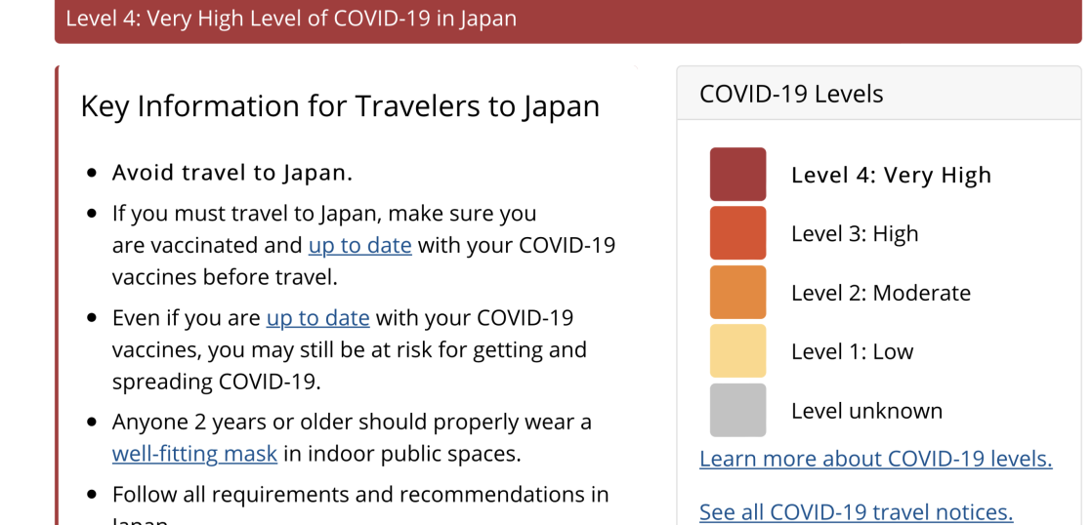Screen dimensions: 1092x525
Task: Click the red-orange Level 3 color swatch
Action: pos(737,233)
